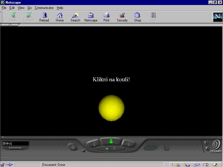Open the Communicator menu

coord(44,8)
